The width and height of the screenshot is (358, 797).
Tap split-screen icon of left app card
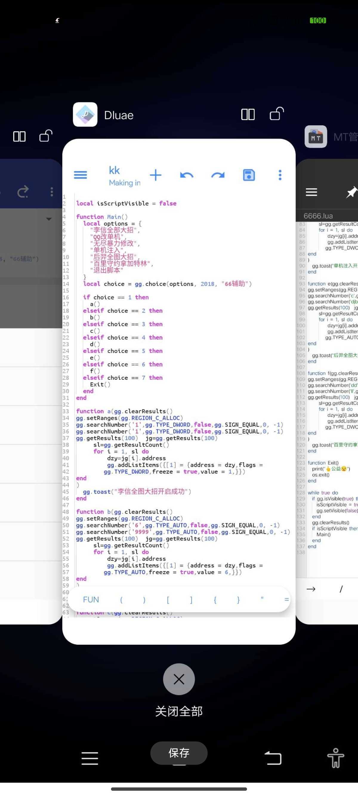[x=19, y=136]
